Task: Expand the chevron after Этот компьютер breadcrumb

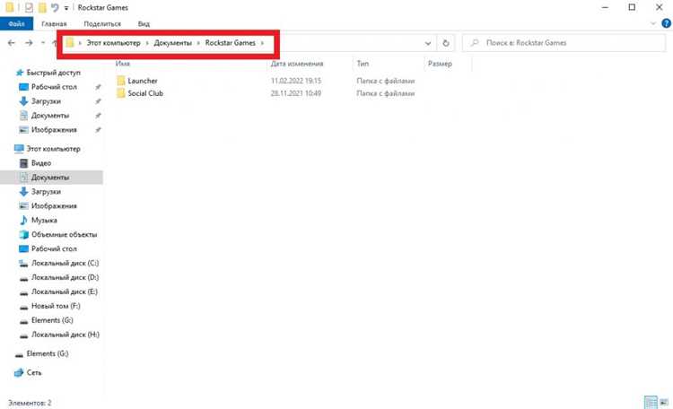Action: pos(147,43)
